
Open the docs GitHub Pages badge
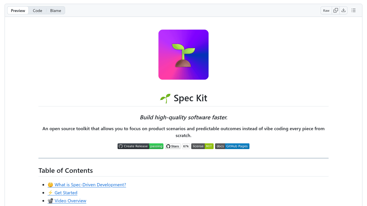click(232, 146)
